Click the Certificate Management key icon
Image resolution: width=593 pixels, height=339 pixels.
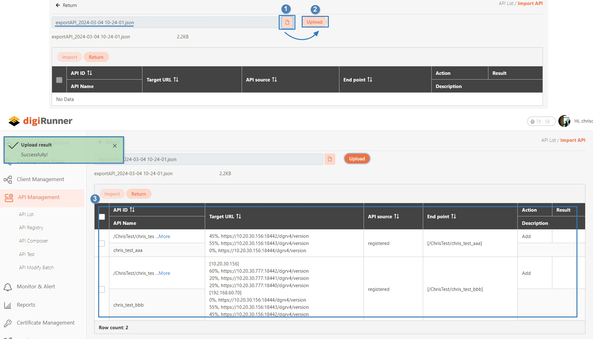click(8, 323)
